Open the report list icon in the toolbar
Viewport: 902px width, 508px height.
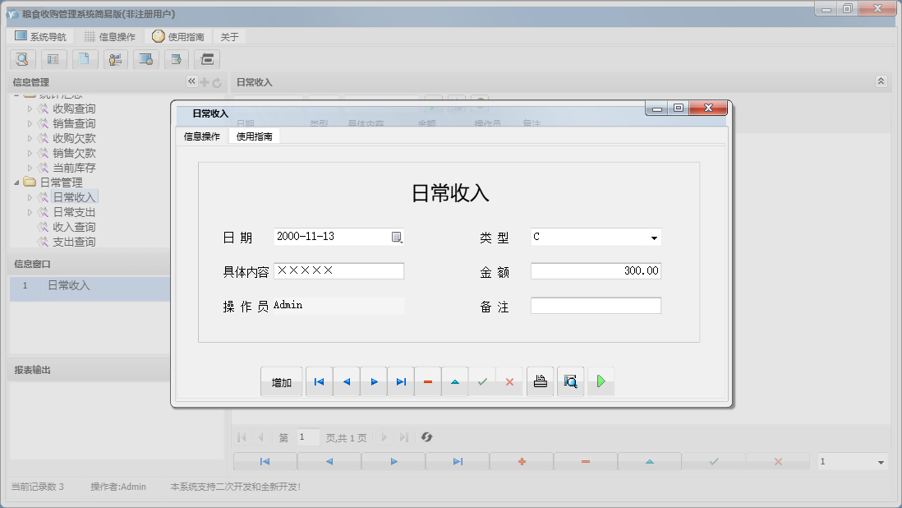(x=53, y=59)
